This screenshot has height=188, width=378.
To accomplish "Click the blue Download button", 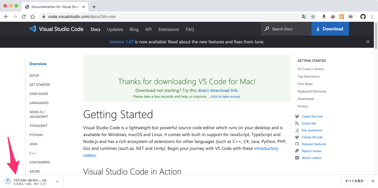I will [x=330, y=29].
